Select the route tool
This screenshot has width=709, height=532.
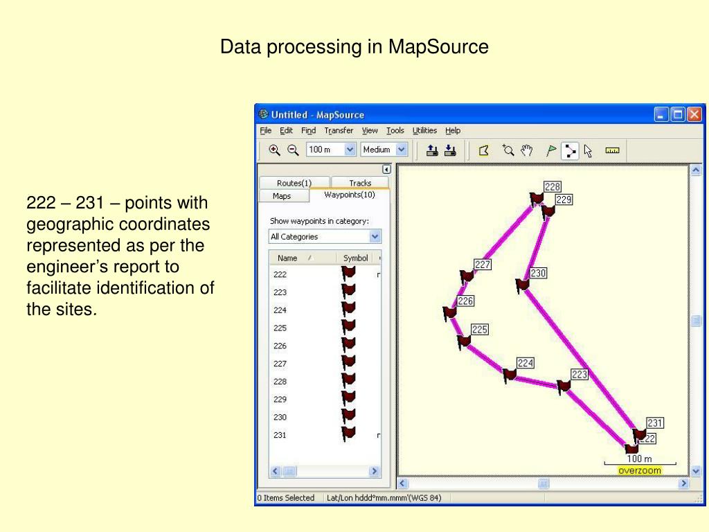pyautogui.click(x=570, y=150)
